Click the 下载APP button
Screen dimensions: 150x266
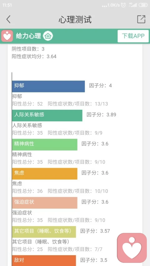coord(133,36)
